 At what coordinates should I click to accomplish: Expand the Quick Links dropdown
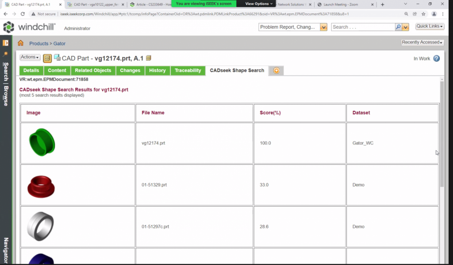click(430, 27)
